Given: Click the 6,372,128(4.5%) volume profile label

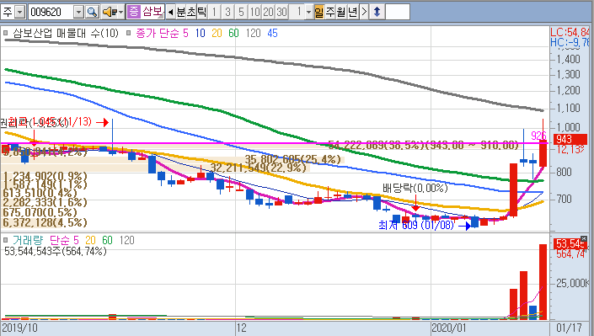Looking at the screenshot, I should point(45,222).
